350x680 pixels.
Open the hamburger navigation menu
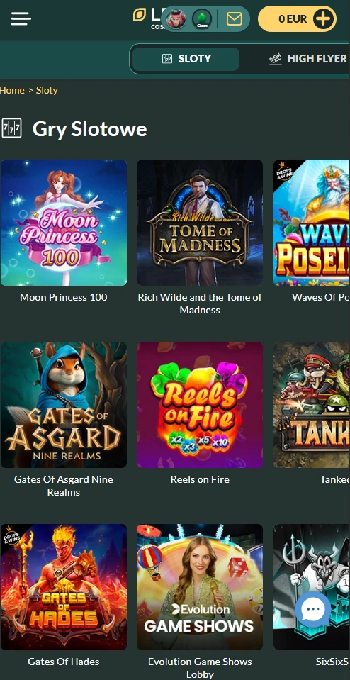click(x=21, y=18)
